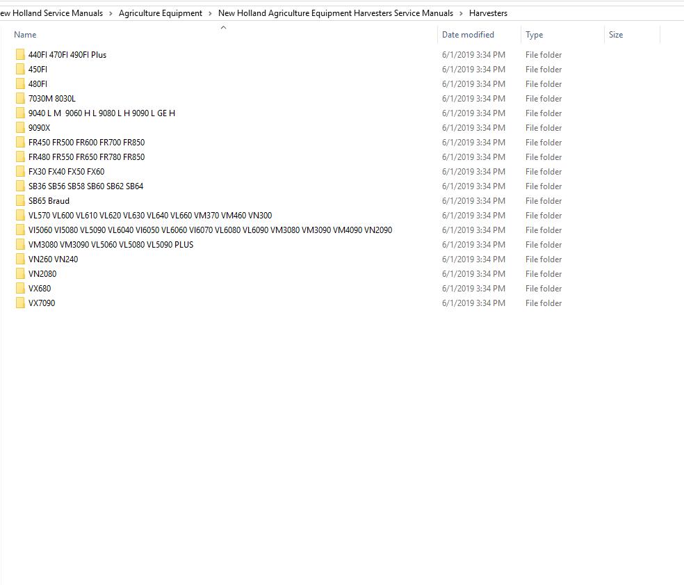The width and height of the screenshot is (684, 585).
Task: Select the VN2080 folder icon
Action: pos(20,274)
